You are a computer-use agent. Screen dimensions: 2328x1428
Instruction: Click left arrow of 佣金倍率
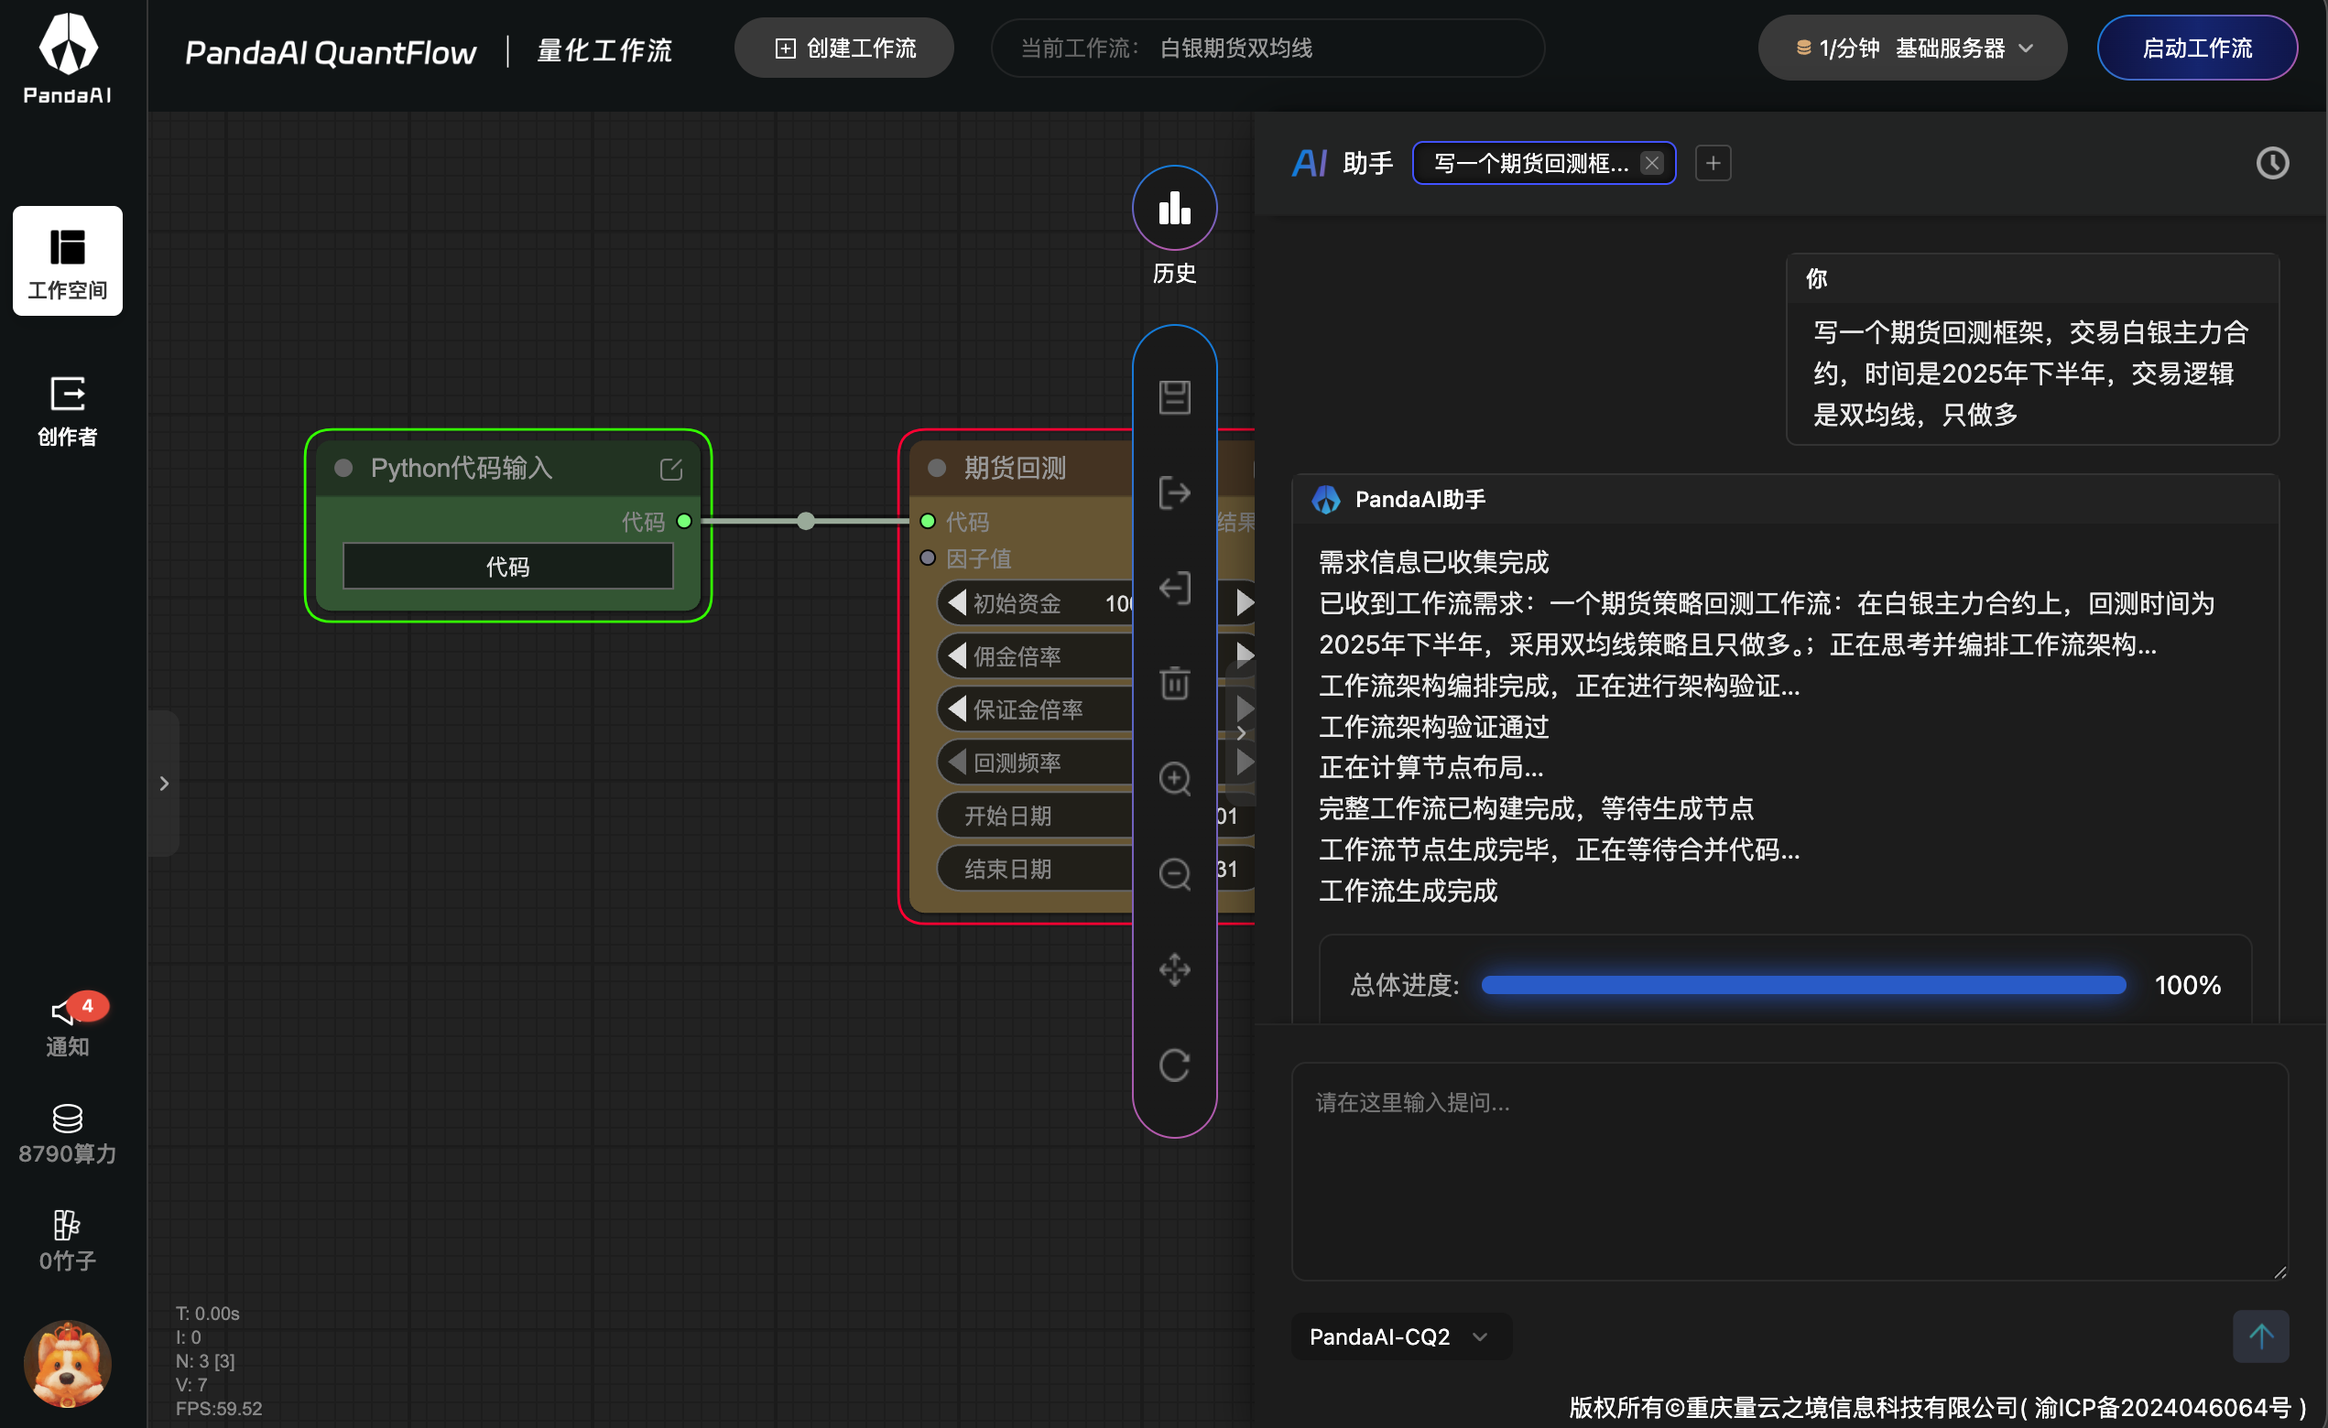coord(957,655)
